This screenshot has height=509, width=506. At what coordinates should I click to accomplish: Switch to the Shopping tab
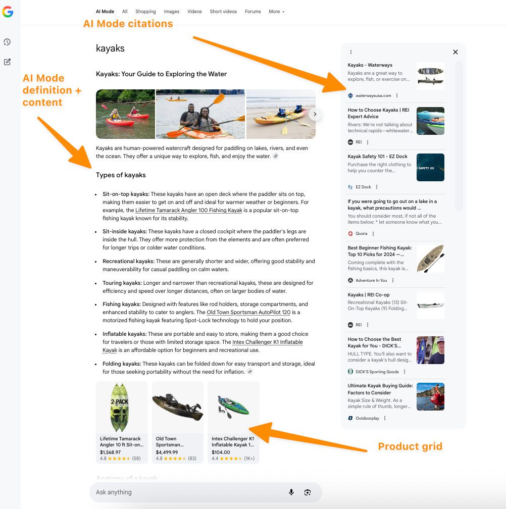[x=145, y=12]
